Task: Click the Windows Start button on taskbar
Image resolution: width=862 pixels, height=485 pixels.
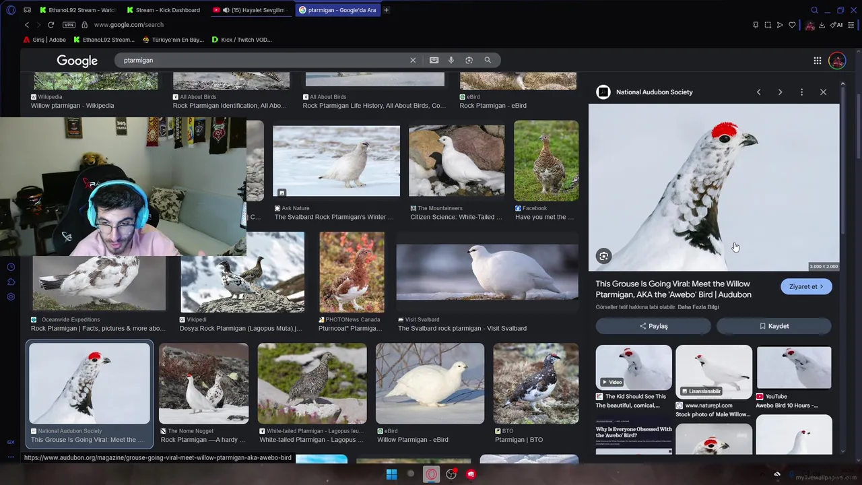Action: pos(391,474)
